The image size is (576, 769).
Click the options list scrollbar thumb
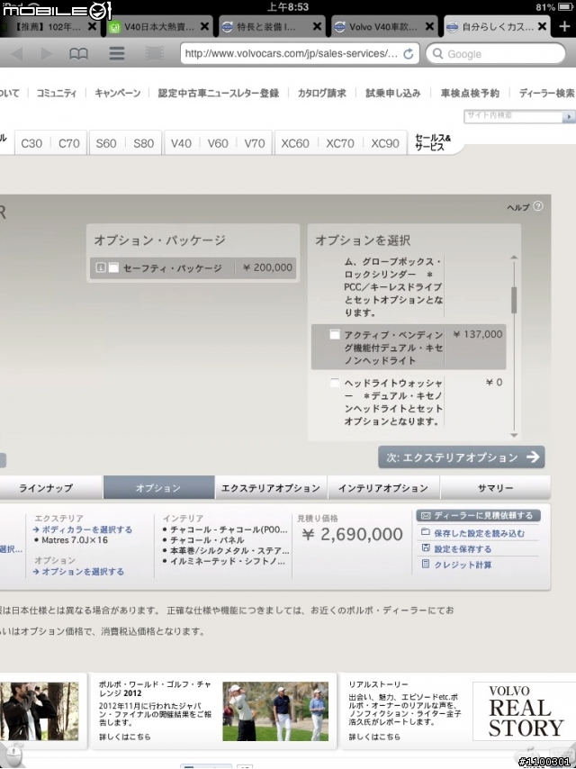click(514, 300)
